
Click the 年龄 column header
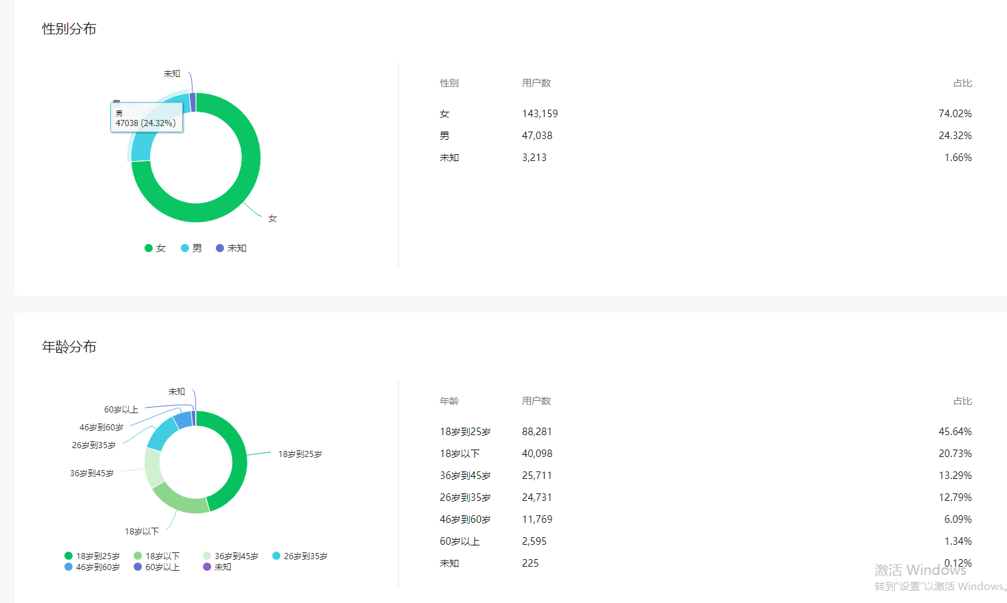[x=449, y=401]
